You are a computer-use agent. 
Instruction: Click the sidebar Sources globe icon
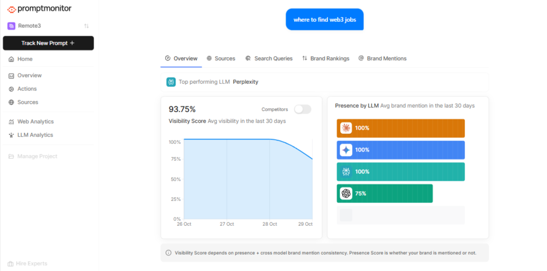(11, 102)
